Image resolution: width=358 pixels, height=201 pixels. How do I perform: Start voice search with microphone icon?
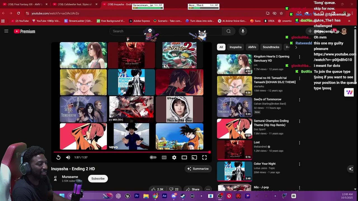pyautogui.click(x=243, y=31)
